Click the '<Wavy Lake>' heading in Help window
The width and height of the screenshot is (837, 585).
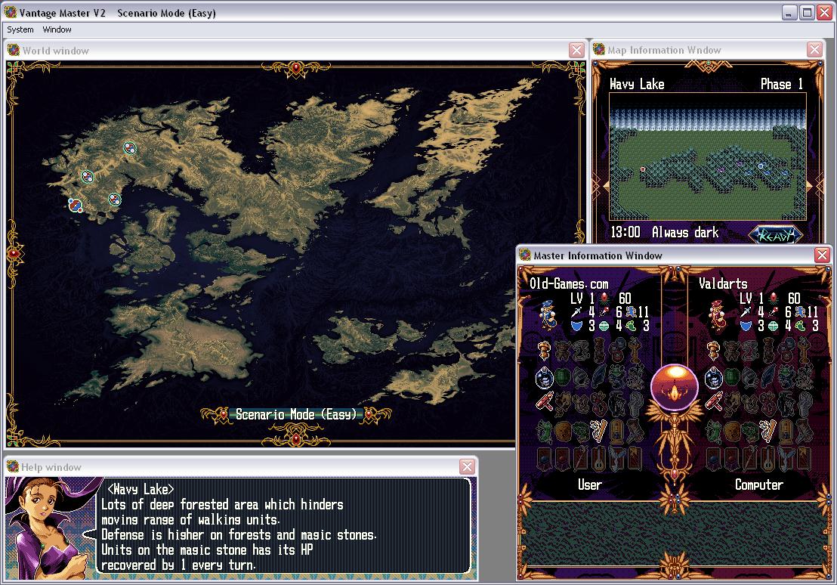(x=141, y=489)
